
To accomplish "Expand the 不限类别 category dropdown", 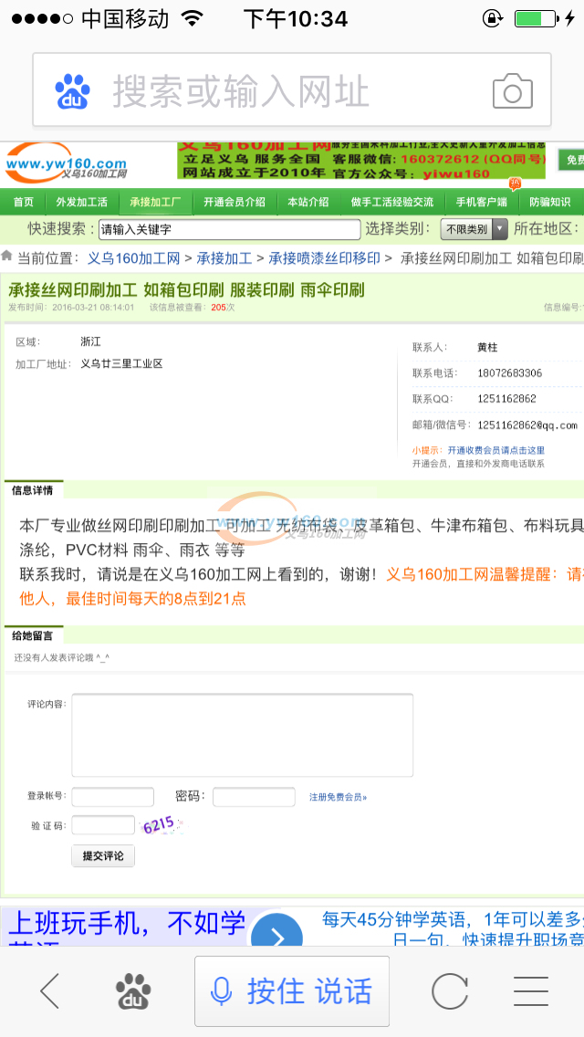I will point(474,229).
